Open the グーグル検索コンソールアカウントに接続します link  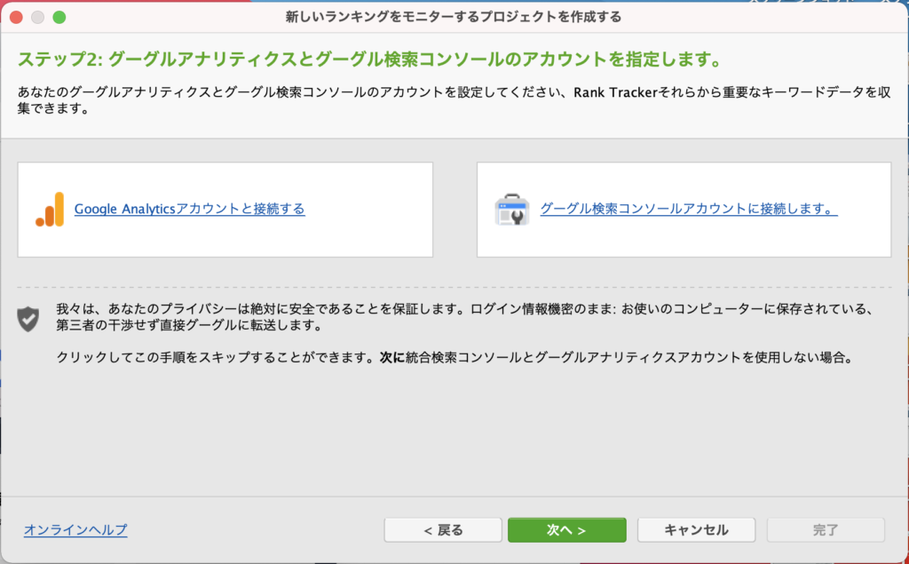689,209
